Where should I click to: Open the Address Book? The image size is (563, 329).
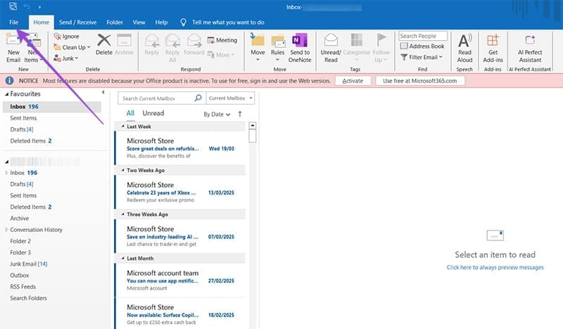422,46
